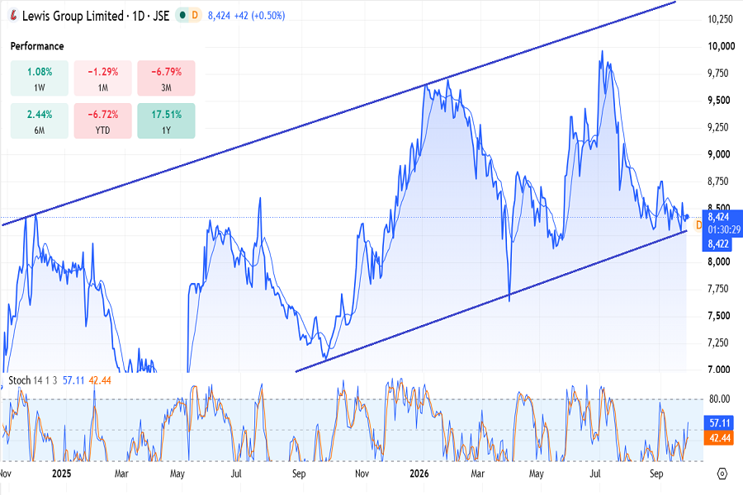
Task: Click the D marker beside the price label
Action: [x=698, y=225]
